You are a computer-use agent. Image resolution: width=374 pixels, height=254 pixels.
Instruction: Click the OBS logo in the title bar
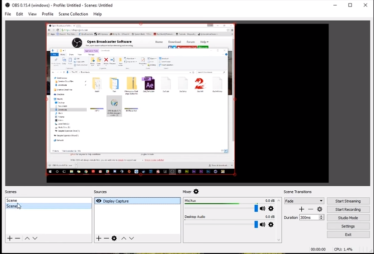coord(7,5)
